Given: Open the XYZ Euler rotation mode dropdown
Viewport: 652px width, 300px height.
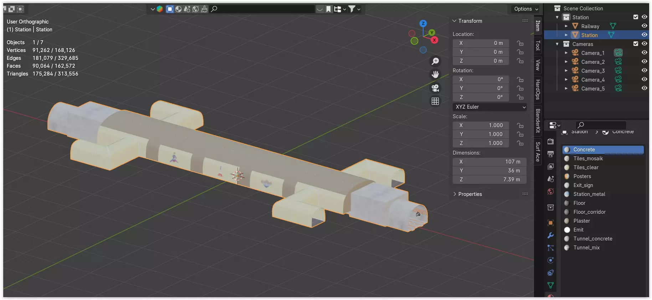Looking at the screenshot, I should point(490,107).
